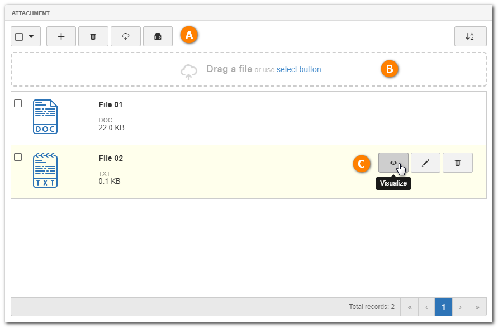This screenshot has height=328, width=498.
Task: Click the 'select button' link
Action: (x=298, y=69)
